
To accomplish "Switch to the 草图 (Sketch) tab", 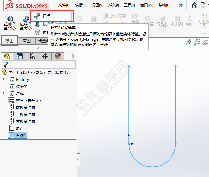I will pos(27,41).
